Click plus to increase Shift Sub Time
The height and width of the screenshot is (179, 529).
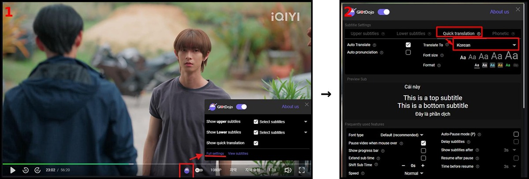pos(423,165)
